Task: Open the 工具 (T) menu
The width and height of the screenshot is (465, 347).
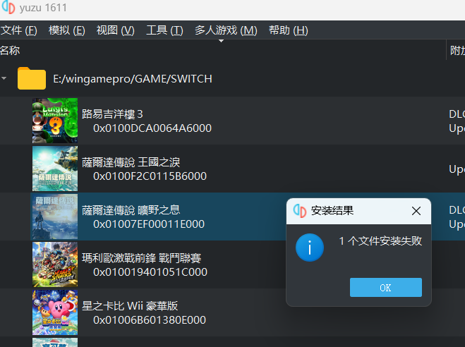Action: [x=164, y=30]
